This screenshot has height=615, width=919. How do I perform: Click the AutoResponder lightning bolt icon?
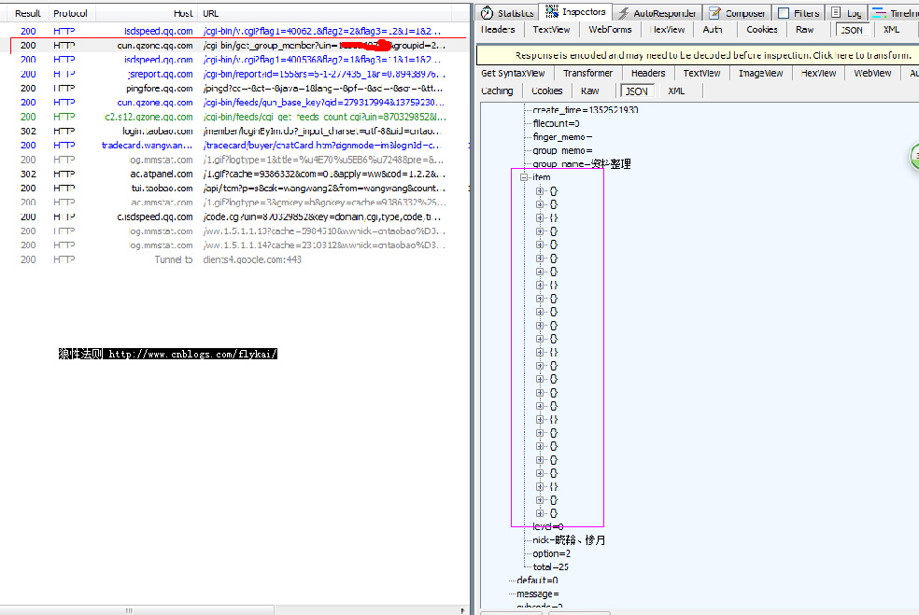pyautogui.click(x=624, y=13)
